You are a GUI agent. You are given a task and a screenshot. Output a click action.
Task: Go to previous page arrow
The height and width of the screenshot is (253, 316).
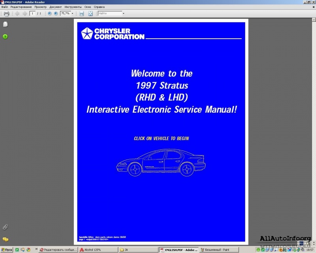point(17,13)
